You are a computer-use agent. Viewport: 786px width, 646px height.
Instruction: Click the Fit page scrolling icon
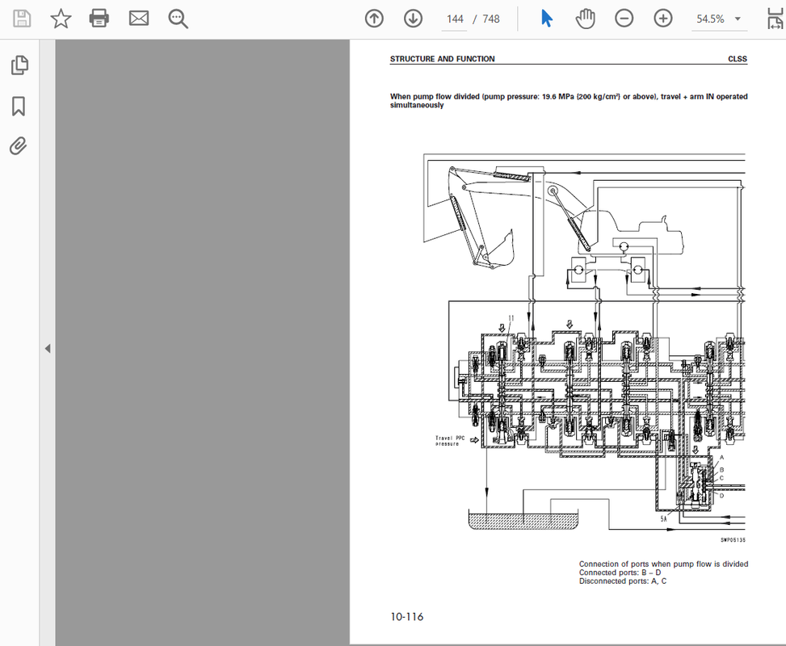click(x=776, y=19)
